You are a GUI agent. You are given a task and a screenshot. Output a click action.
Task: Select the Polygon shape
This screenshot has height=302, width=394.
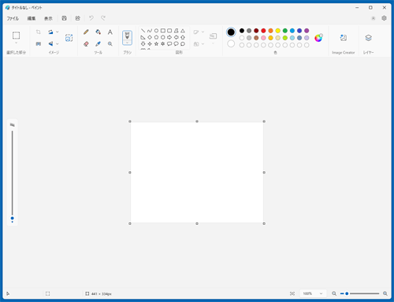pos(177,31)
